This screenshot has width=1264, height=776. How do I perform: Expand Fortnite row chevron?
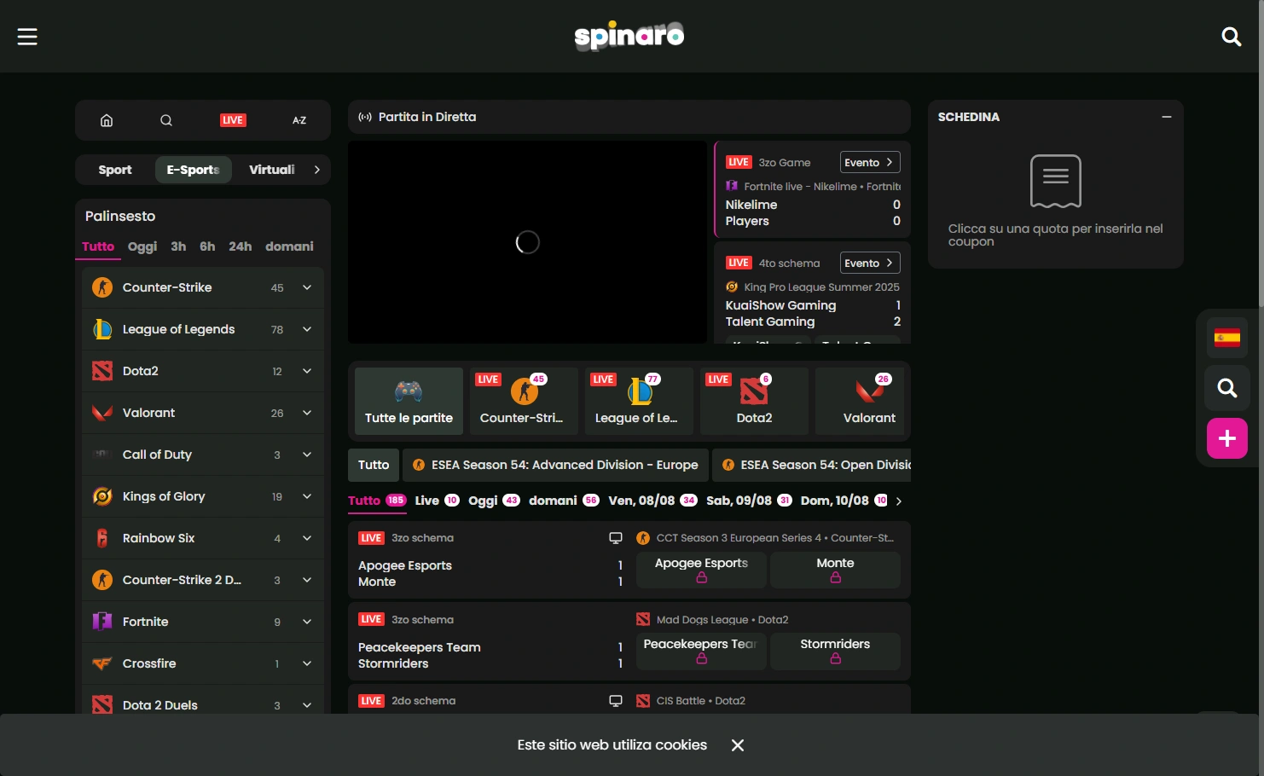tap(307, 622)
